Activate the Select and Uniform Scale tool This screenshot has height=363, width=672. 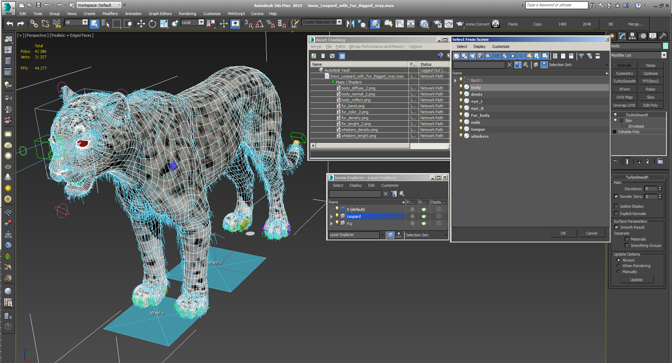click(164, 24)
